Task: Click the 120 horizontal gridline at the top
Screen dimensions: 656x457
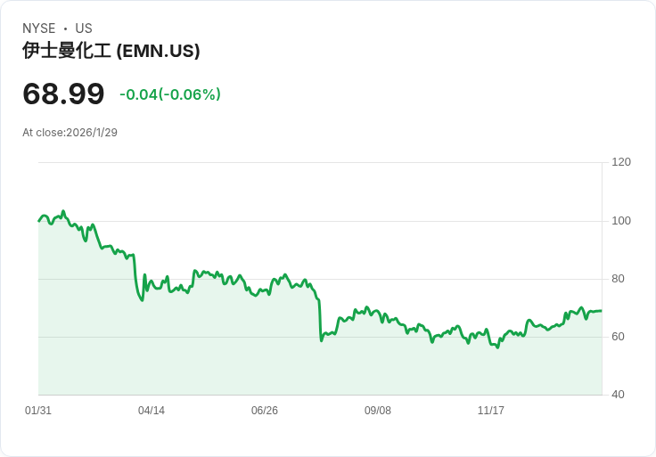Action: [321, 163]
